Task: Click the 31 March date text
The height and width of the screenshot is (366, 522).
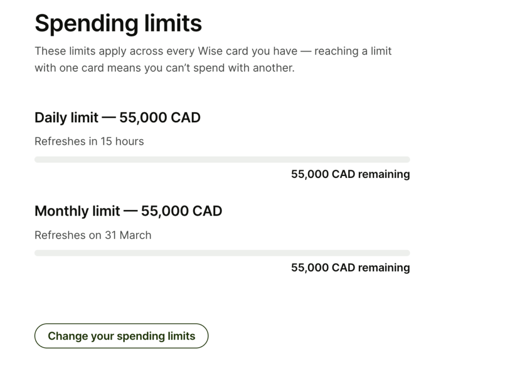Action: pos(128,235)
